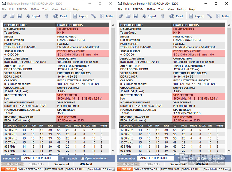232x172 pixels.
Task: Click CRC ERR warning icon in right window
Action: [119, 169]
